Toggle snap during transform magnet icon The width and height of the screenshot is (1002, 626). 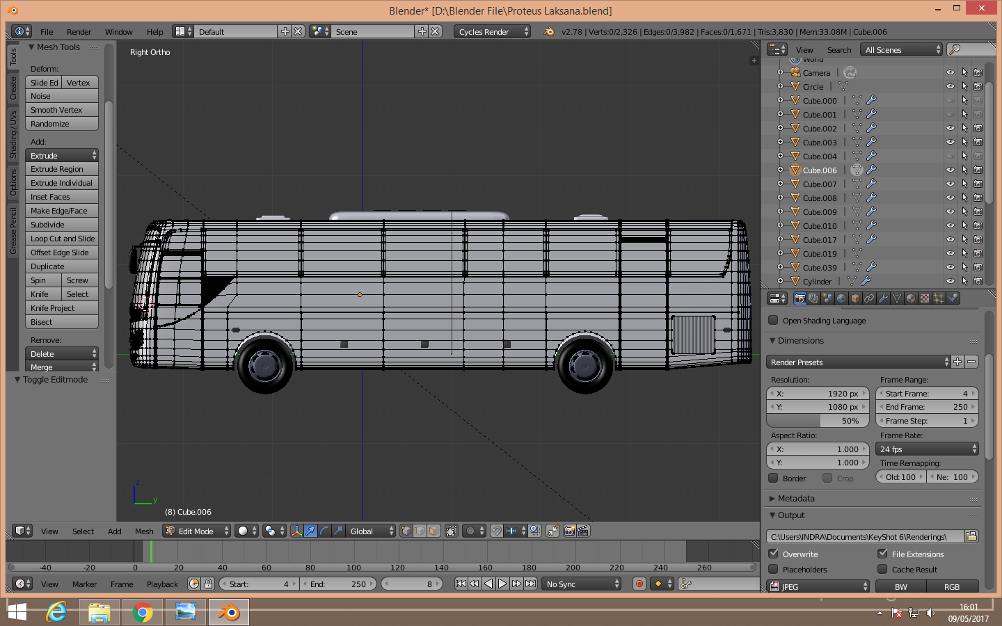(x=496, y=531)
